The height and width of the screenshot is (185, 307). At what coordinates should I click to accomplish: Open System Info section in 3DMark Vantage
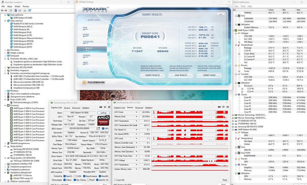pyautogui.click(x=88, y=42)
